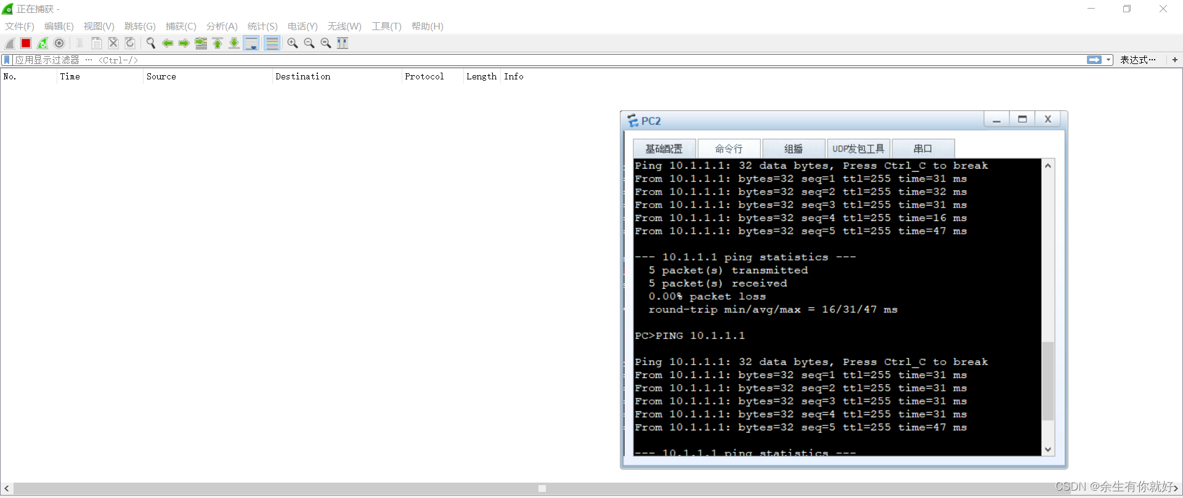Sort by the Info column header
1183x498 pixels.
[514, 76]
